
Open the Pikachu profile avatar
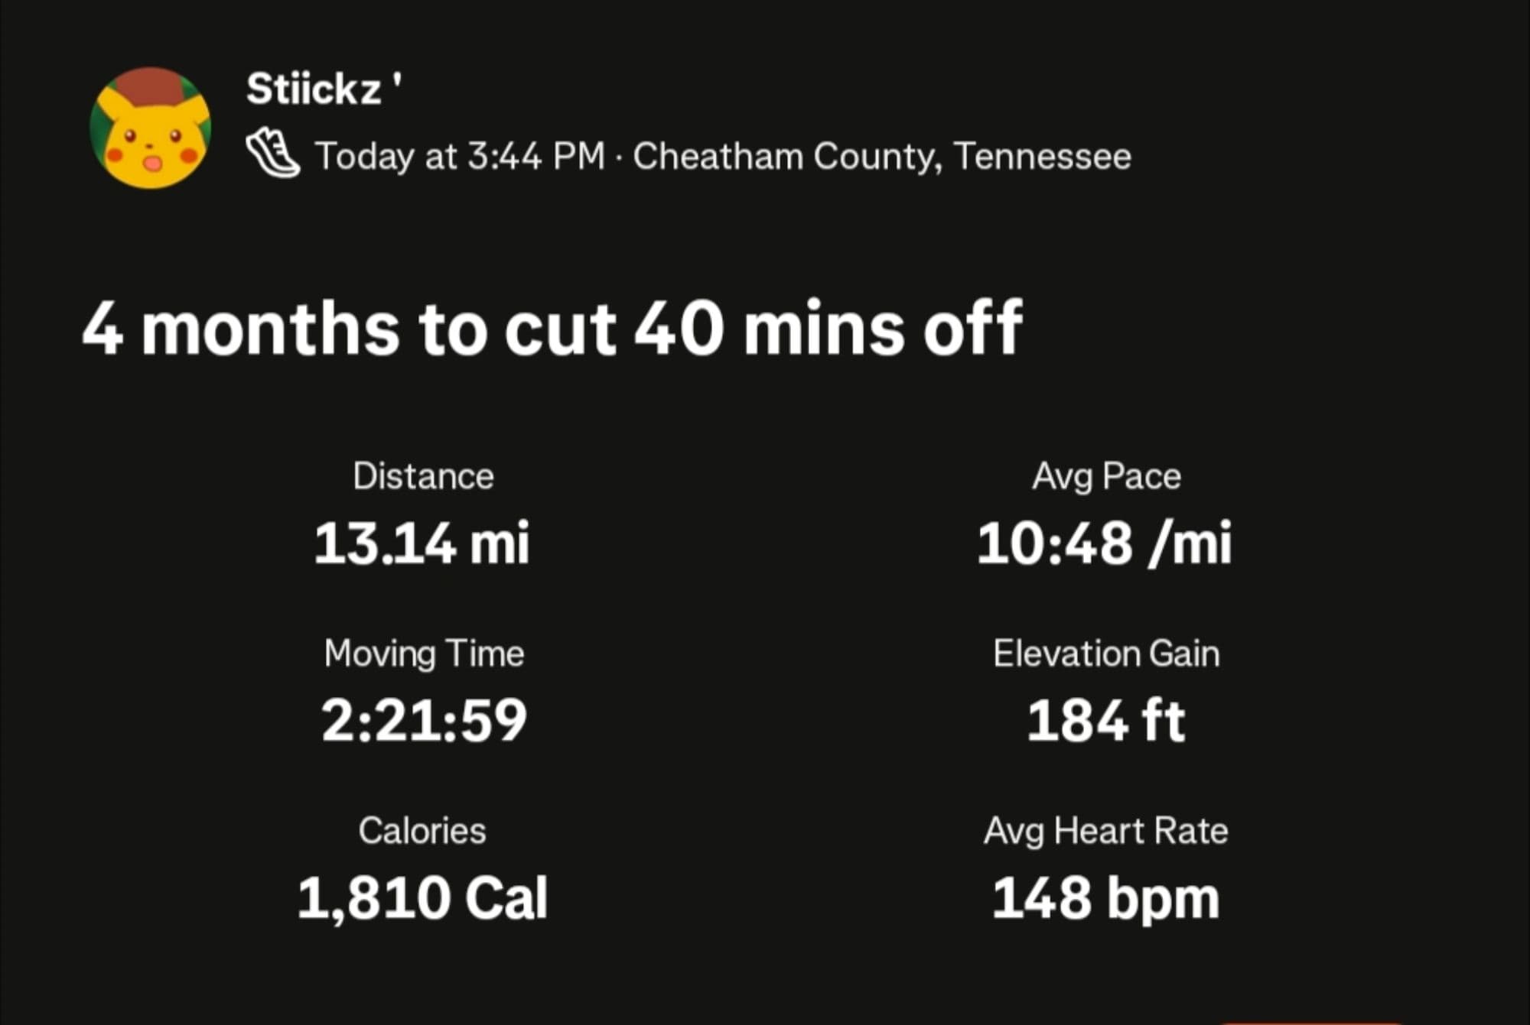click(x=151, y=128)
